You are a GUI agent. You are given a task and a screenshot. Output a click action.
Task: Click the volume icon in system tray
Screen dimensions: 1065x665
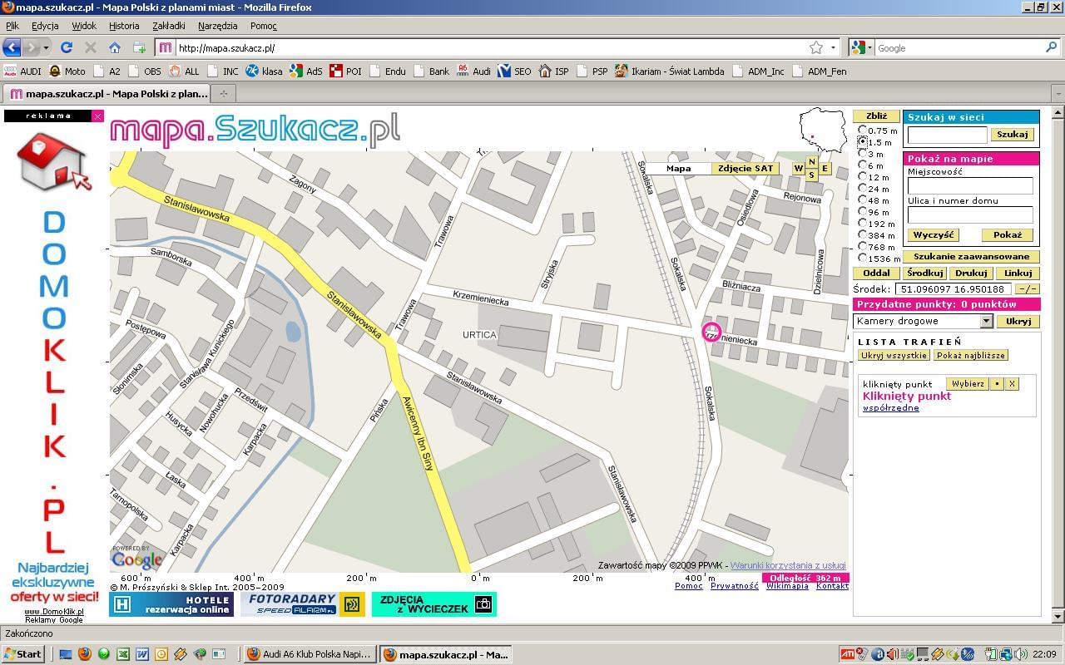coord(1019,654)
